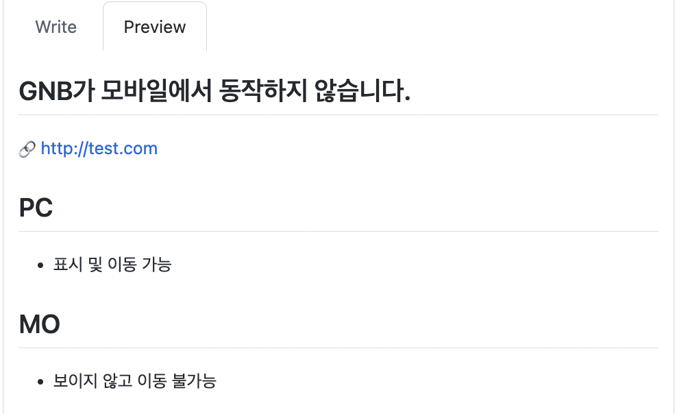Viewport: 677px width, 414px height.
Task: Select the Preview tab
Action: [155, 27]
